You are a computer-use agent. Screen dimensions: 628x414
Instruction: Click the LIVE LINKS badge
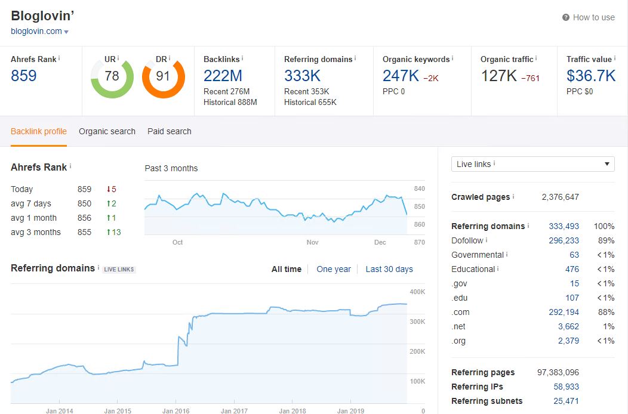pyautogui.click(x=119, y=270)
